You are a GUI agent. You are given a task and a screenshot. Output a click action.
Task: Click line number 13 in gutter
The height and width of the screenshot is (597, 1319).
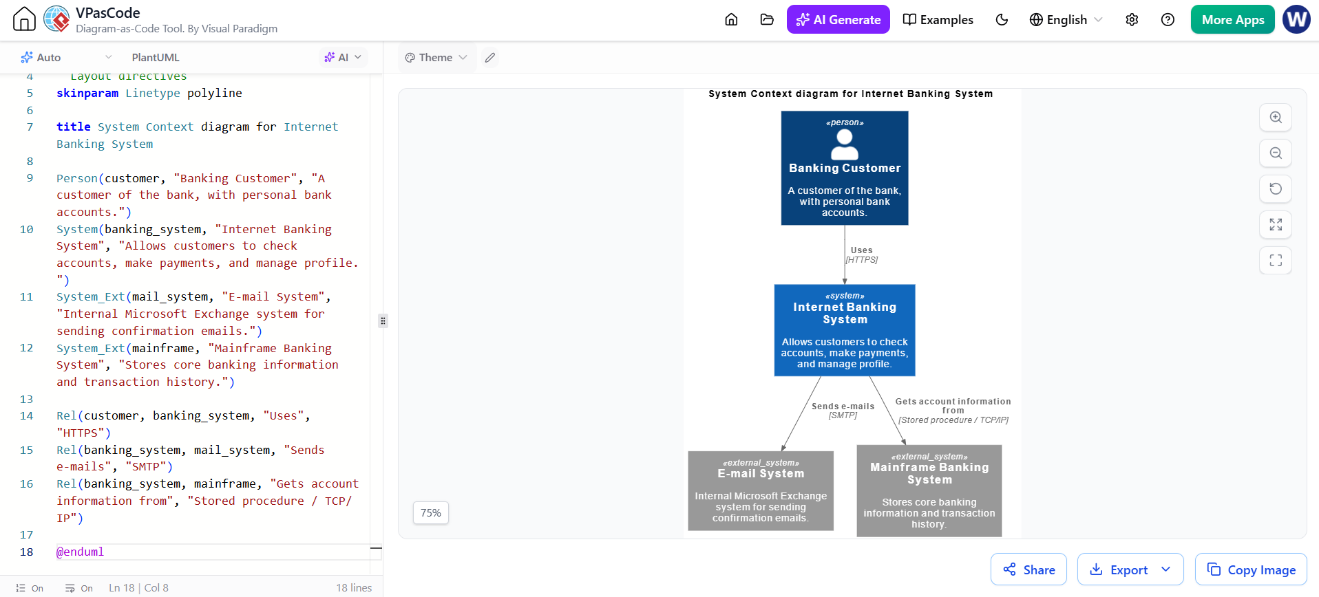(26, 399)
